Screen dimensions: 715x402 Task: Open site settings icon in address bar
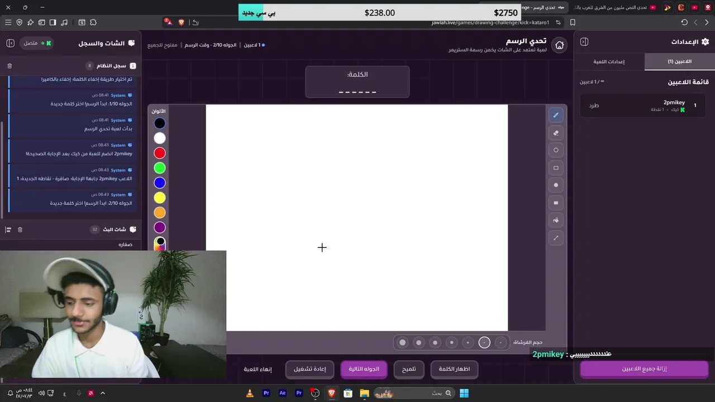pos(558,22)
